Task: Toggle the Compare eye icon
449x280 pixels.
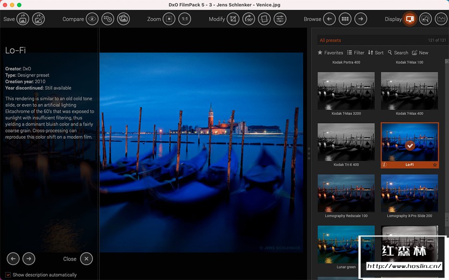Action: tap(92, 19)
